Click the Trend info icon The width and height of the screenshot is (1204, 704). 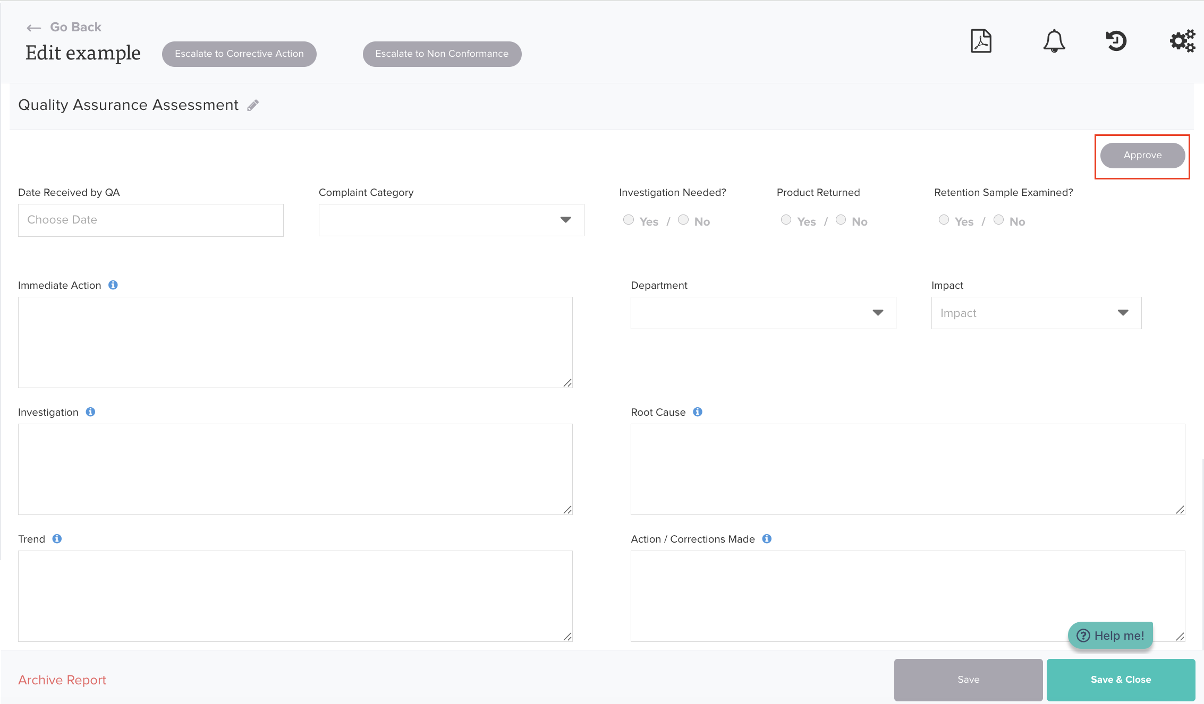point(57,539)
